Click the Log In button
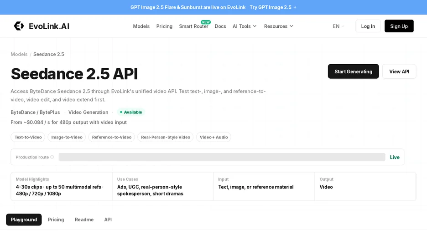 [368, 26]
